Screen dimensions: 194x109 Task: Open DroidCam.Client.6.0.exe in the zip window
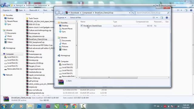pyautogui.click(x=92, y=26)
